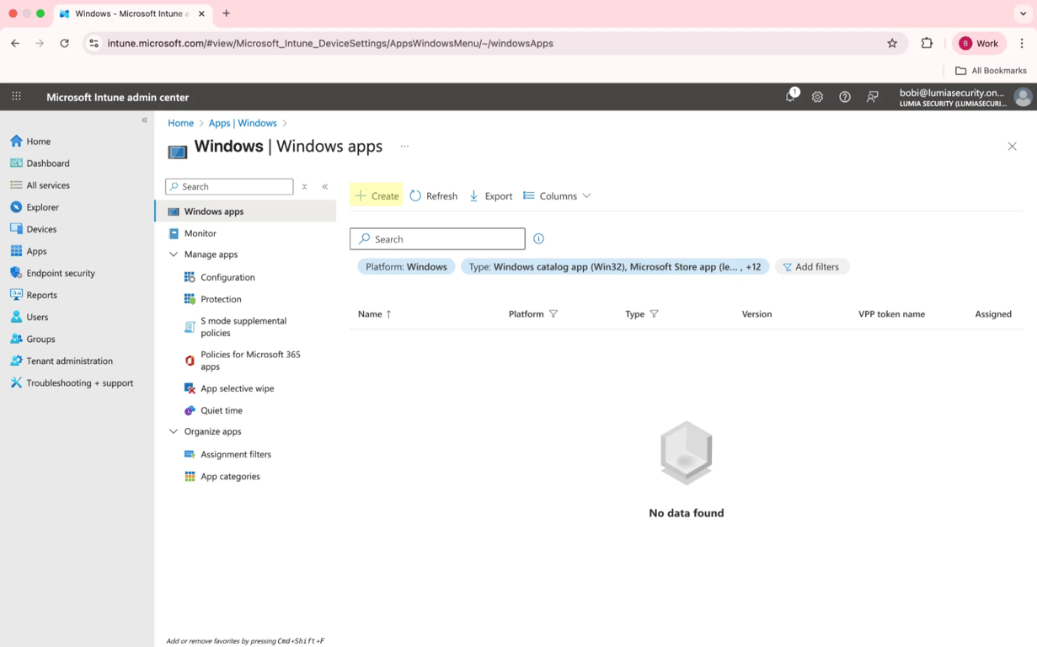The width and height of the screenshot is (1037, 647).
Task: Click Home breadcrumb link
Action: [x=180, y=123]
